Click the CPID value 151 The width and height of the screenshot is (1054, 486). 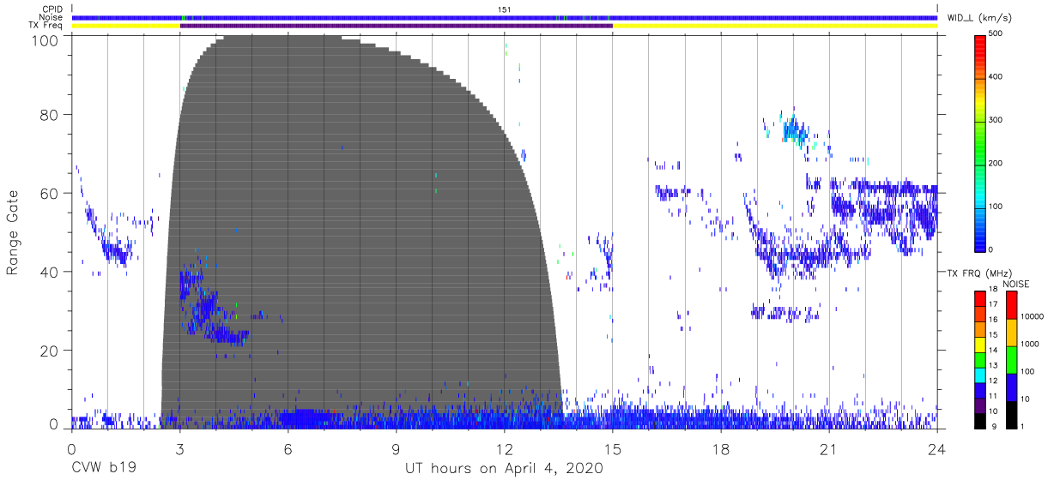505,9
